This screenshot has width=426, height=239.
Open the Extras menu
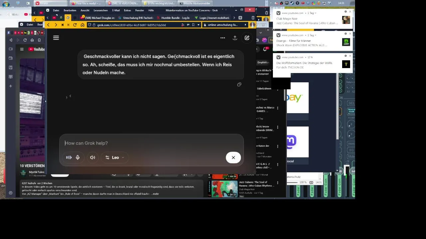click(127, 10)
